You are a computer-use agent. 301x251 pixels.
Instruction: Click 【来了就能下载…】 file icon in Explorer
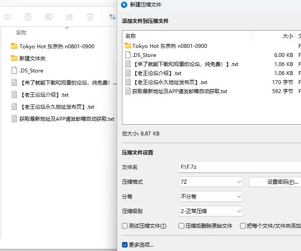pos(14,82)
